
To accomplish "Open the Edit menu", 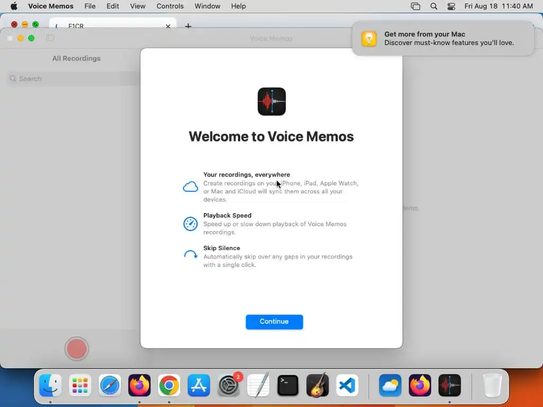I will (112, 6).
